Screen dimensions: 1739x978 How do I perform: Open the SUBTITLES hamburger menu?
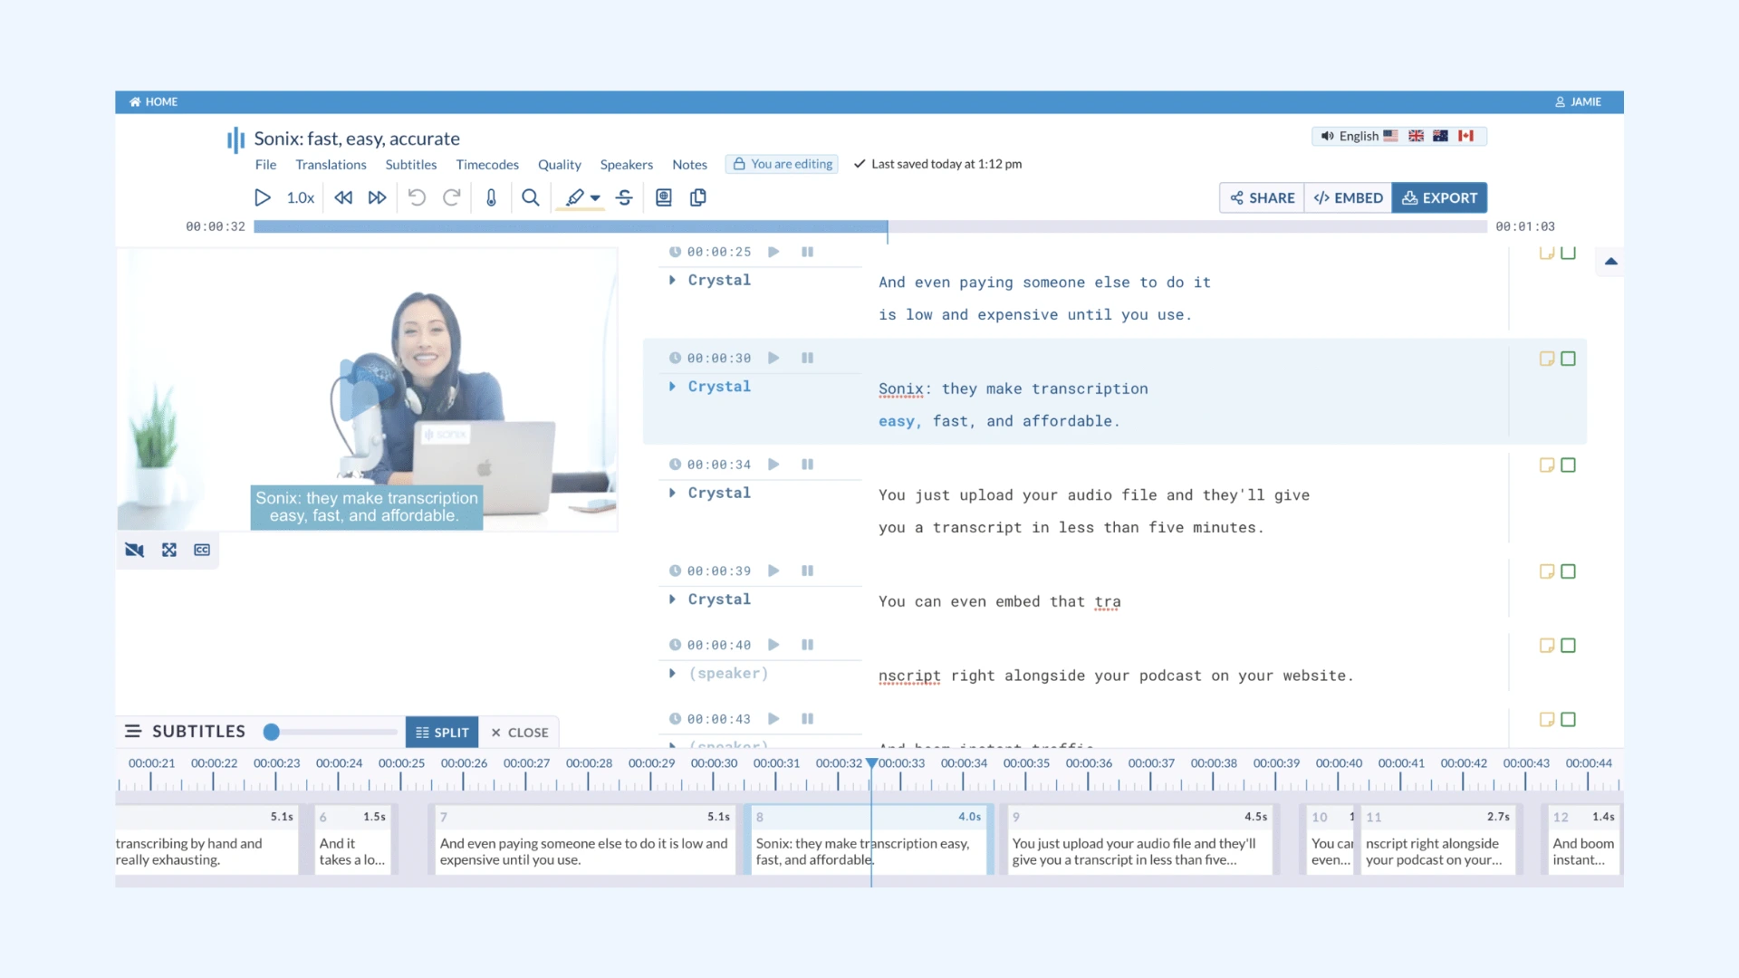coord(133,731)
